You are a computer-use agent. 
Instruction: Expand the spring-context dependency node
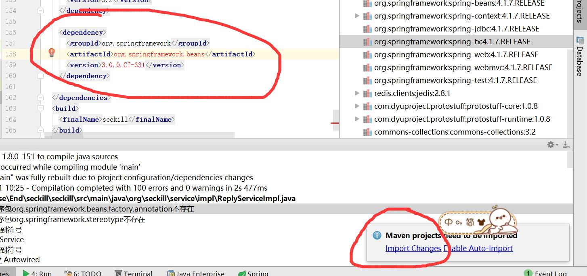(356, 16)
